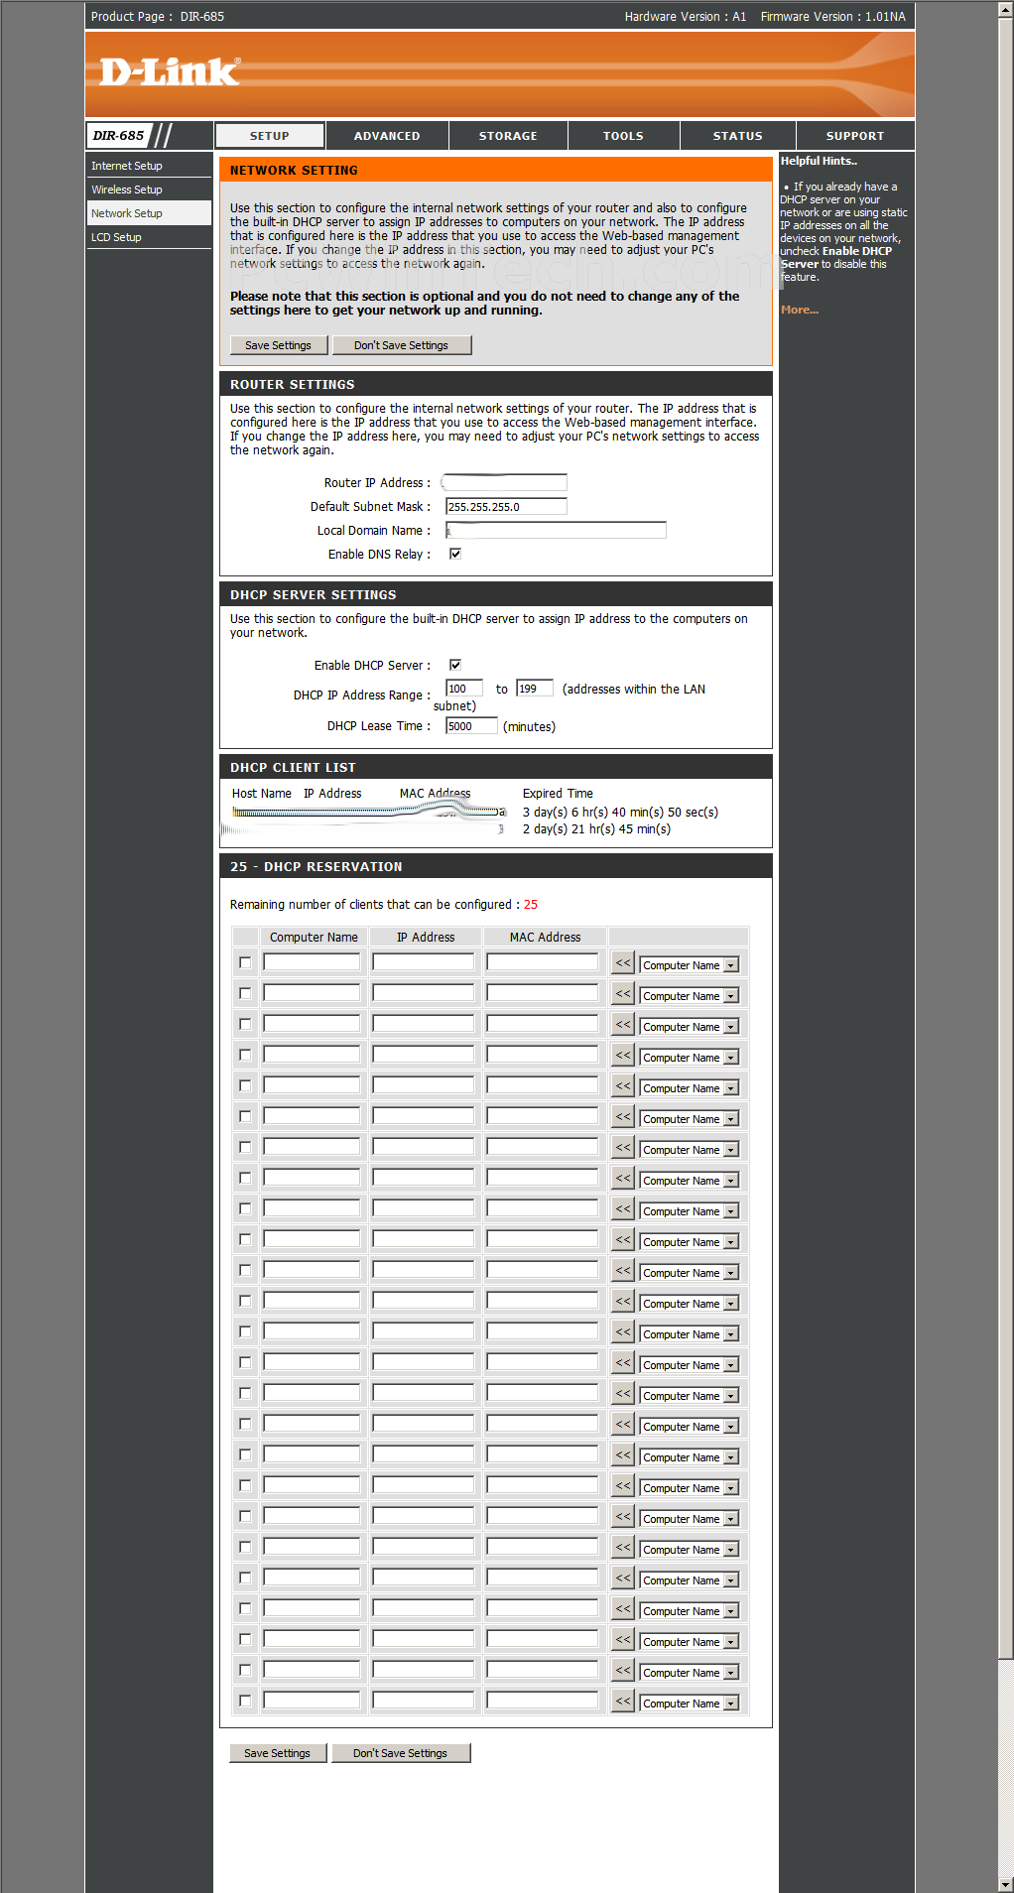This screenshot has height=1893, width=1014.
Task: Open Computer Name dropdown in 21st reservation row
Action: (690, 1580)
